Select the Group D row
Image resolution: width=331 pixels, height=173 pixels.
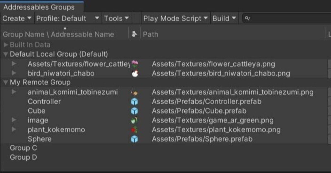[24, 157]
